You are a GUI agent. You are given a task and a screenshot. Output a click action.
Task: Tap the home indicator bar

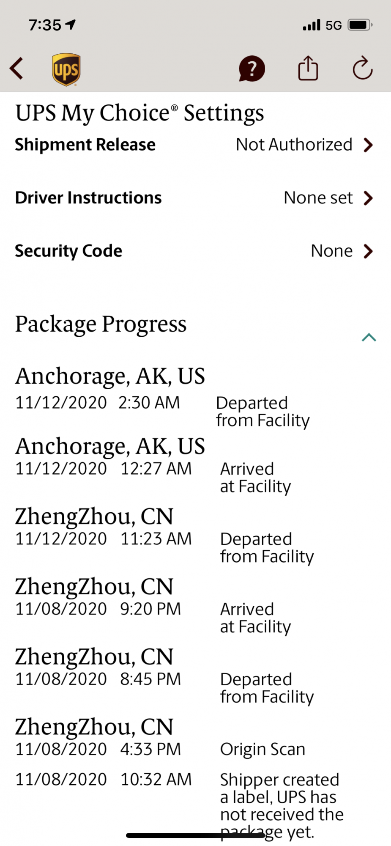coord(195,835)
